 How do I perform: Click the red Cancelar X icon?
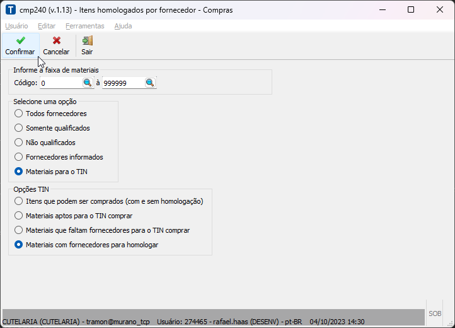pyautogui.click(x=56, y=40)
